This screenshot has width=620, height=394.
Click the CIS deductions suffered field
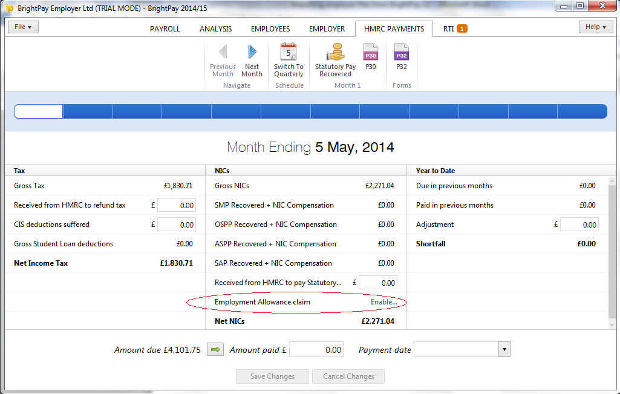(177, 225)
